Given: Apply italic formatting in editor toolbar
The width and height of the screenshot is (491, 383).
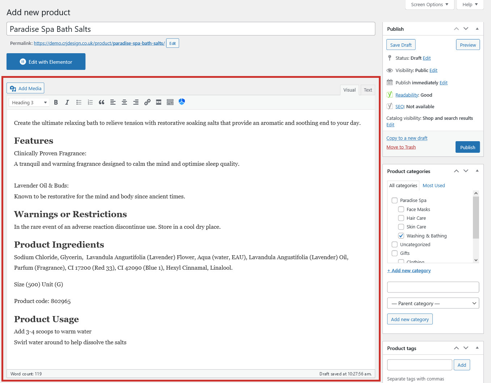Looking at the screenshot, I should point(67,102).
